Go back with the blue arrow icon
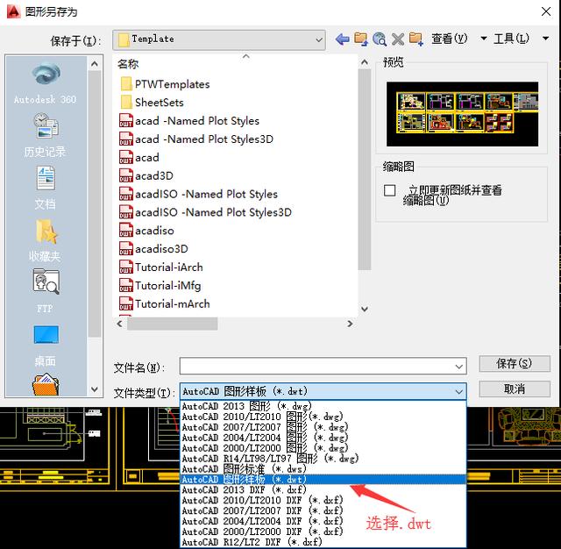Screen dimensions: 561x549 [343, 39]
